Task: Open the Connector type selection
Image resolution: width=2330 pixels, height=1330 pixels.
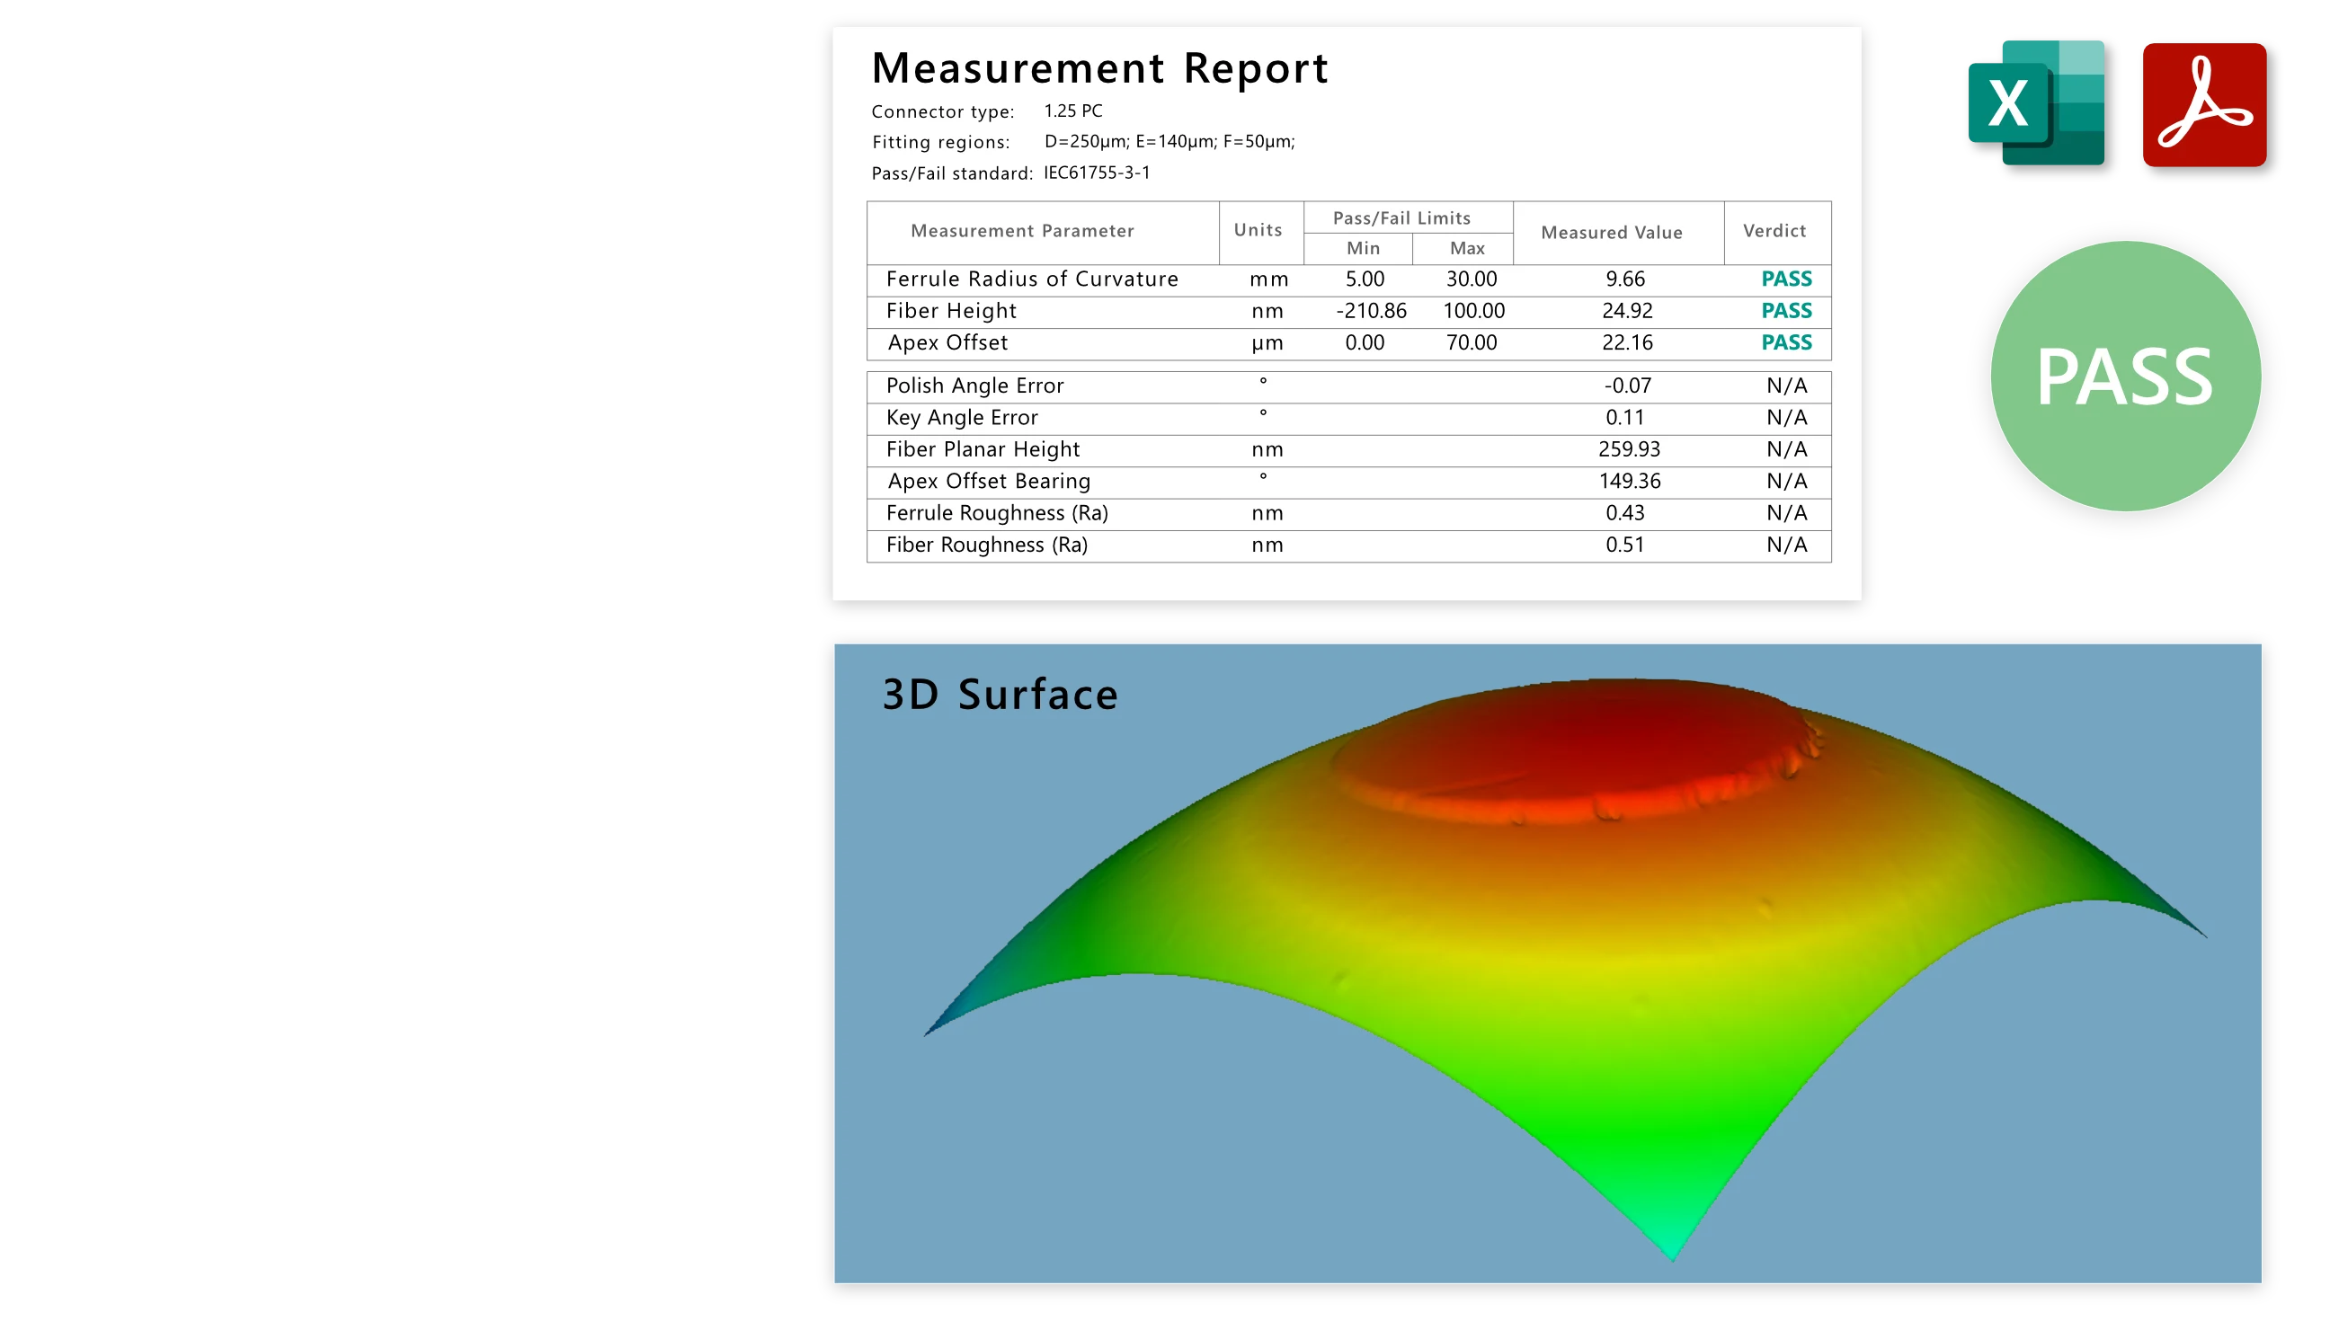Action: click(1073, 111)
